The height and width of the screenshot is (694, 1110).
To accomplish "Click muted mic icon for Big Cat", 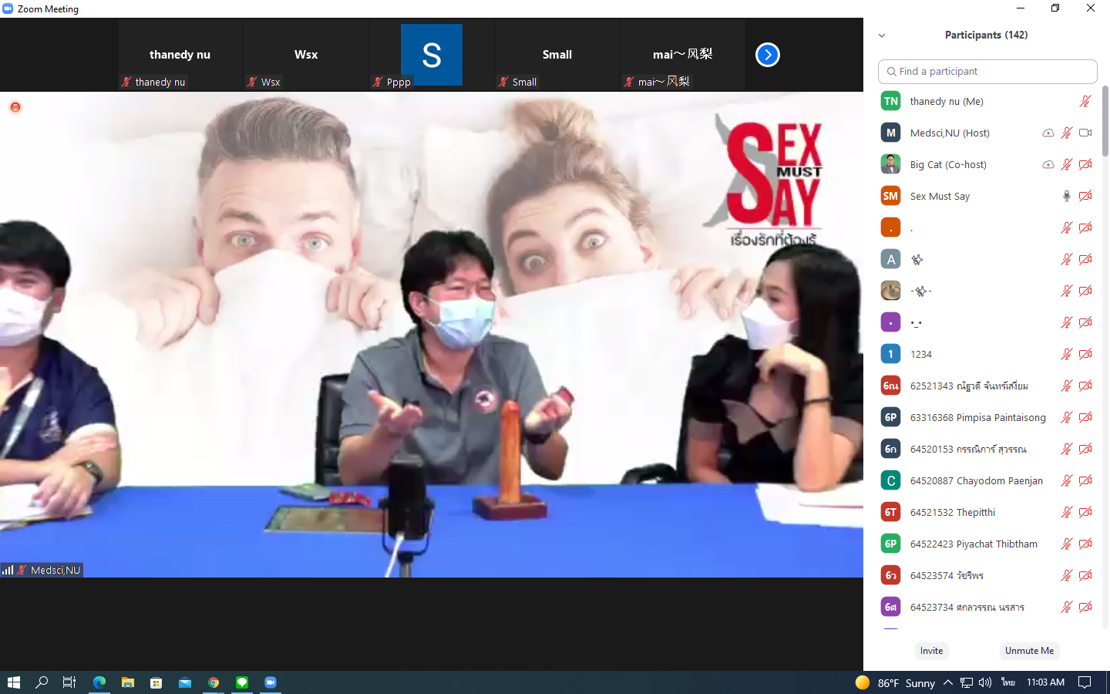I will coord(1066,164).
